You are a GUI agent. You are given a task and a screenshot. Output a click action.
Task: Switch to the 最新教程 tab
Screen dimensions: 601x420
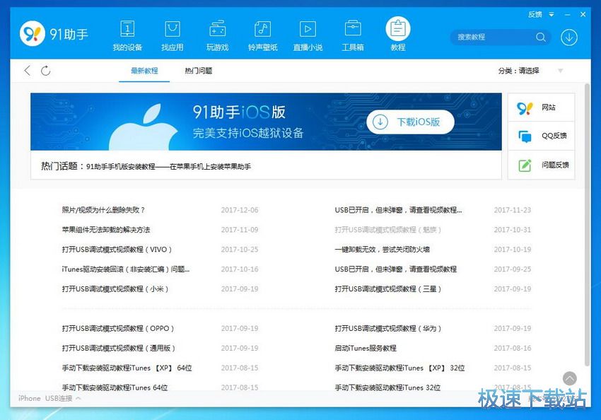(x=144, y=71)
